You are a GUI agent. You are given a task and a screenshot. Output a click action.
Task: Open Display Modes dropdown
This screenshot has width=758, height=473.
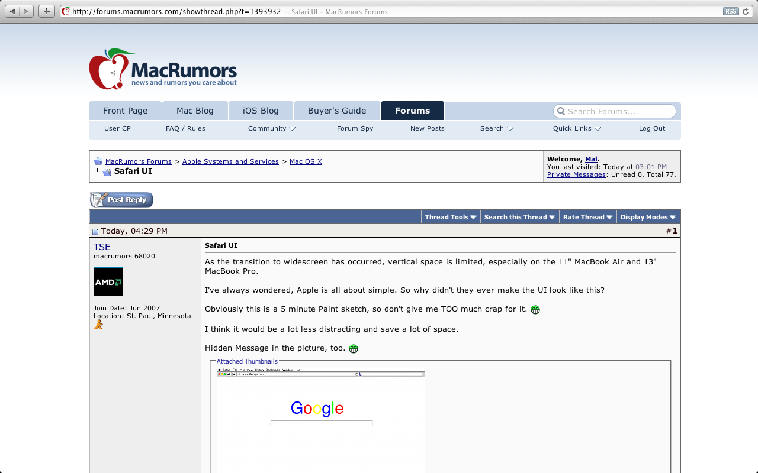point(648,217)
